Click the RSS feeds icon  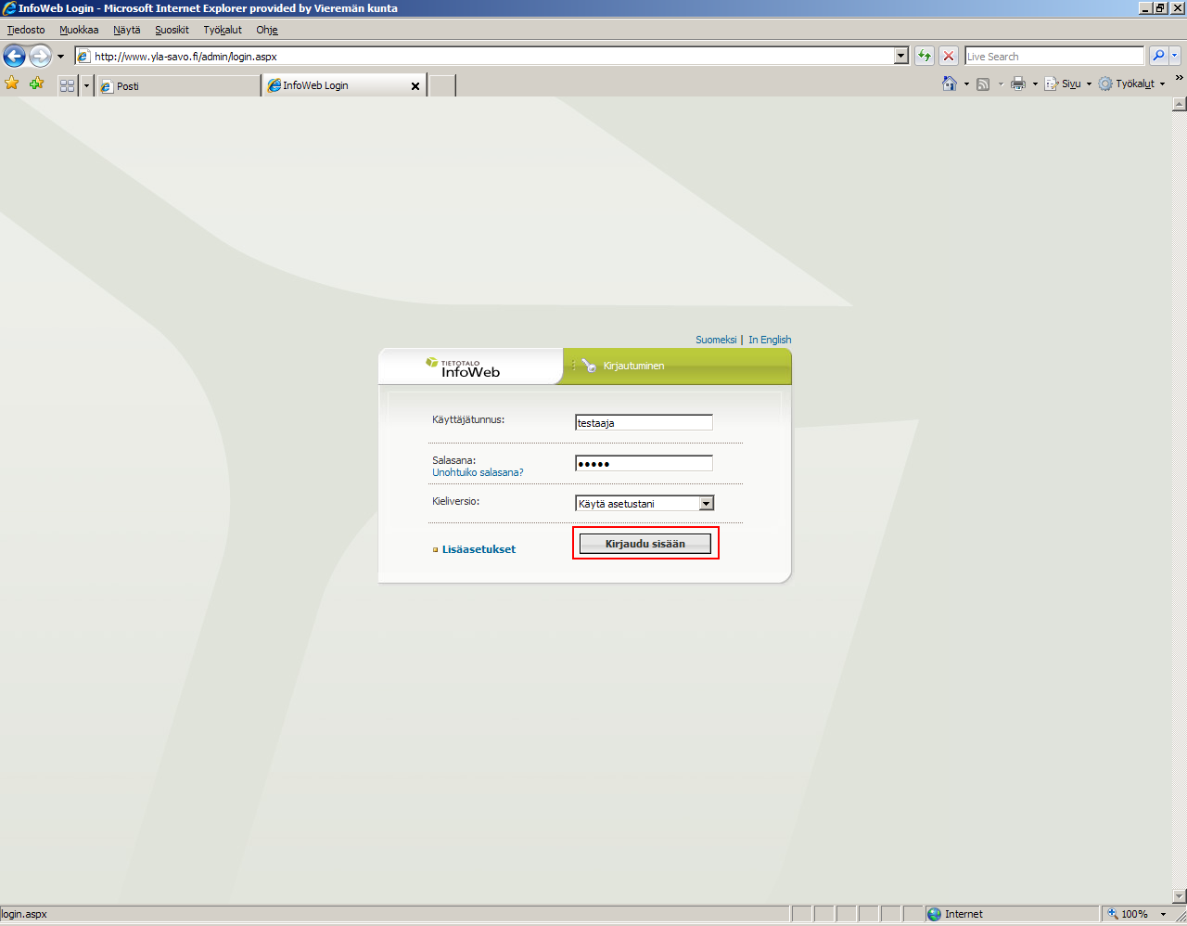point(983,84)
